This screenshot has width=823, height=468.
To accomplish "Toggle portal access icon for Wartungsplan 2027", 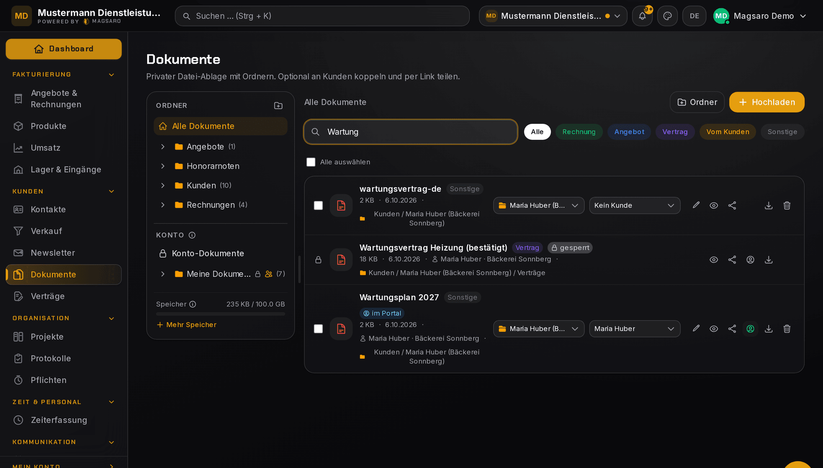I will coord(750,329).
